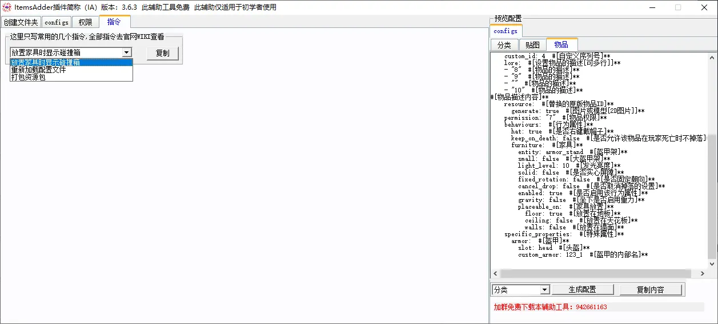Click the line 'fixed_rotation: false'
The height and width of the screenshot is (324, 718).
pyautogui.click(x=587, y=179)
